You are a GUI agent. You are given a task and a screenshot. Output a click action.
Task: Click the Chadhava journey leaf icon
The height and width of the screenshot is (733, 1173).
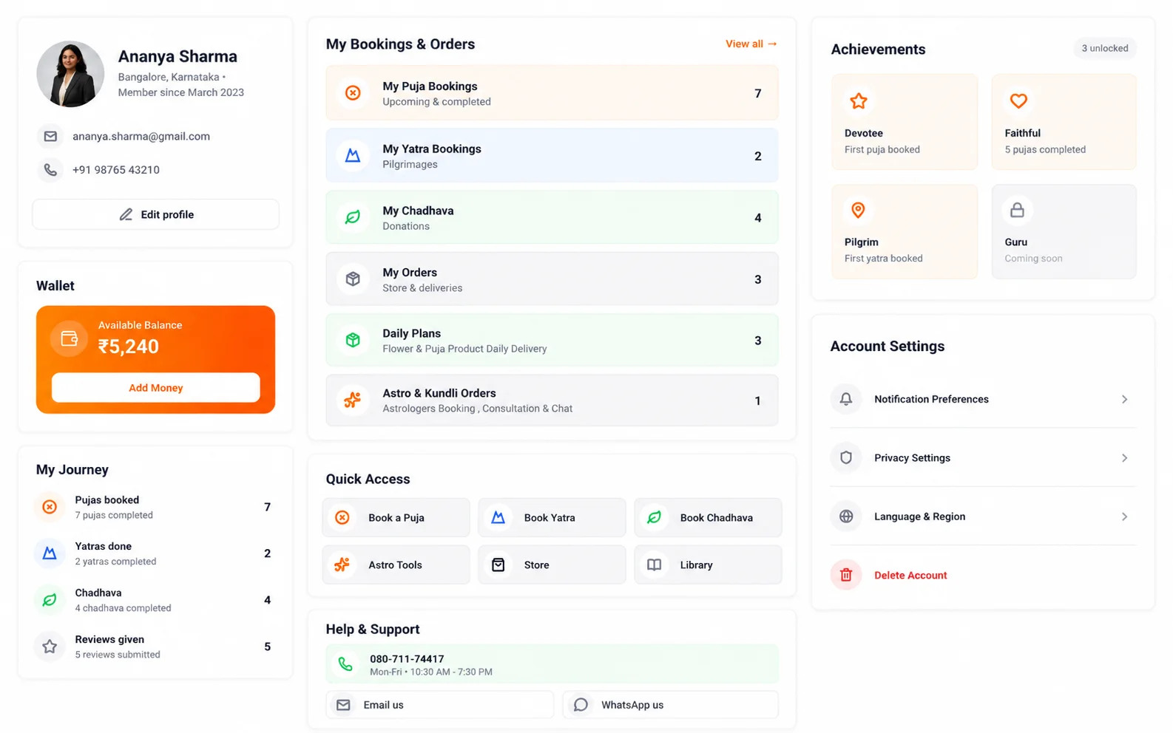click(50, 600)
